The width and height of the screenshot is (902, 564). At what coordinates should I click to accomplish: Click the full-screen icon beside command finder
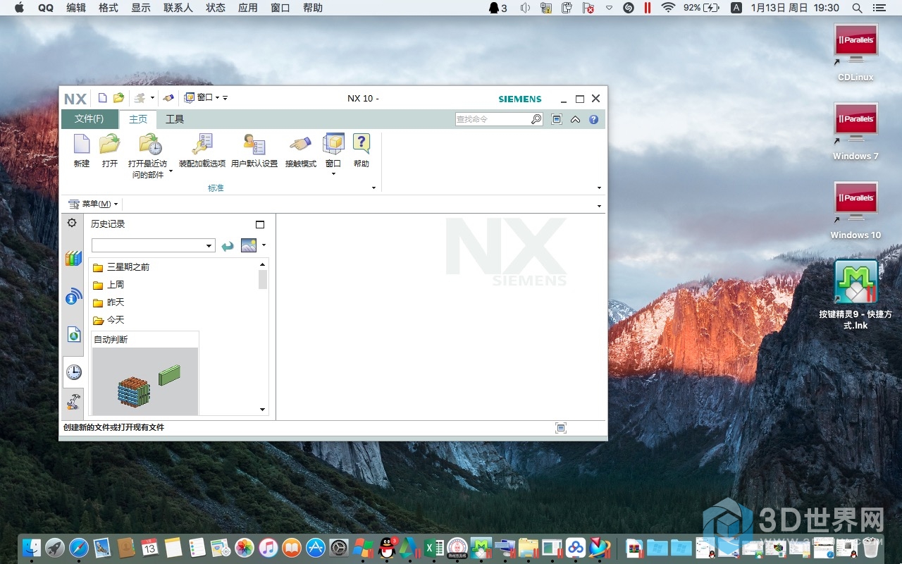click(x=557, y=119)
